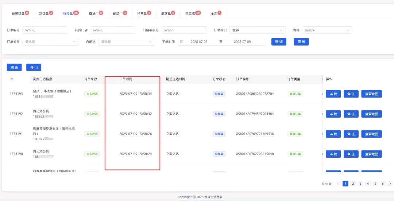Click order time 2025-07-09 15:58:26
This screenshot has height=201, width=394.
point(135,134)
